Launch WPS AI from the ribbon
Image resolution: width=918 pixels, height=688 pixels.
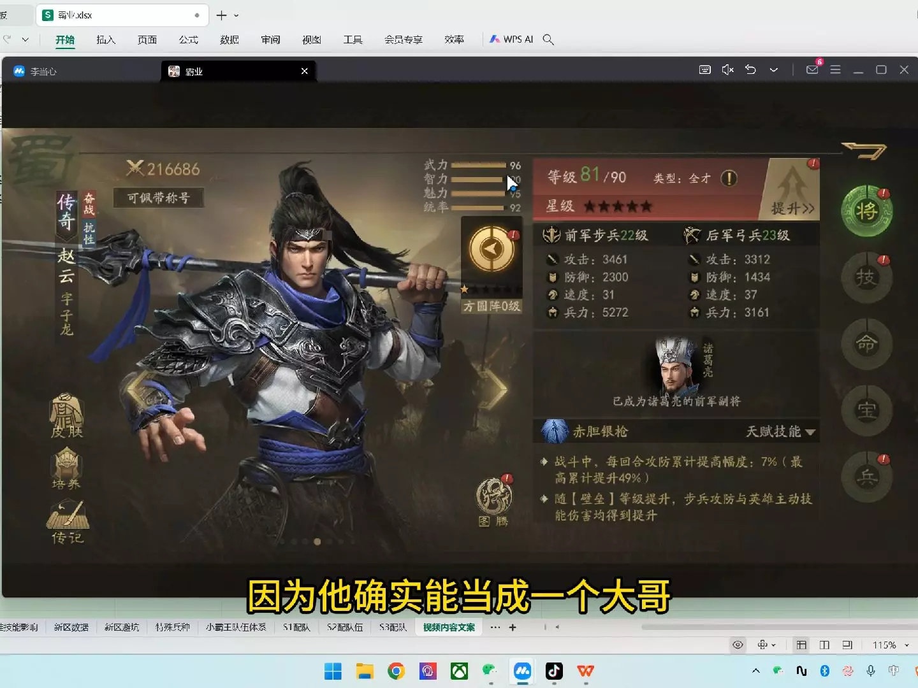pos(511,39)
